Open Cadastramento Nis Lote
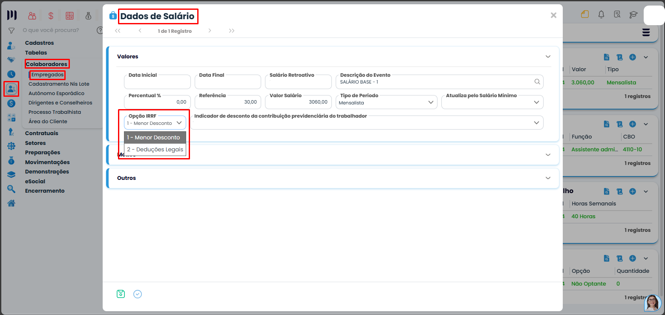The image size is (665, 315). tap(59, 84)
